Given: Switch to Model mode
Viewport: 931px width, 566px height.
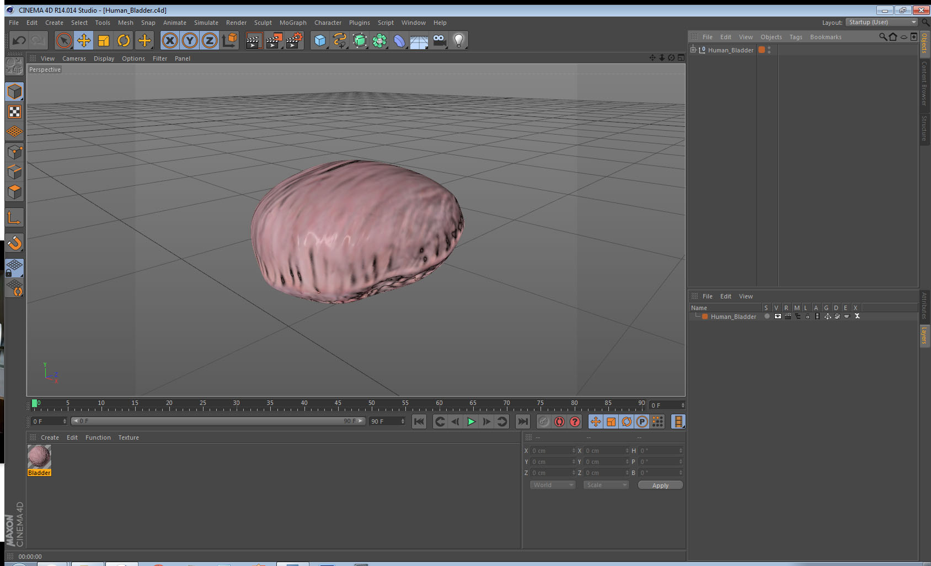Looking at the screenshot, I should coord(14,92).
